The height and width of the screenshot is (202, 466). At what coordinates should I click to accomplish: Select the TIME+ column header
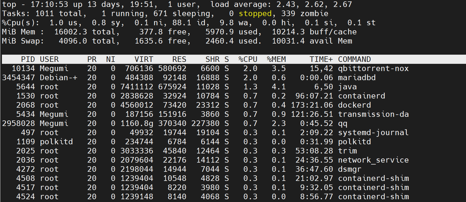click(321, 59)
